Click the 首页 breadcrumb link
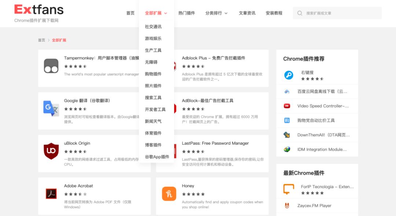The height and width of the screenshot is (216, 396). (41, 40)
